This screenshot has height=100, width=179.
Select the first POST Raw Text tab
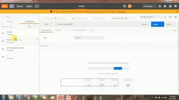pyautogui.click(x=84, y=18)
